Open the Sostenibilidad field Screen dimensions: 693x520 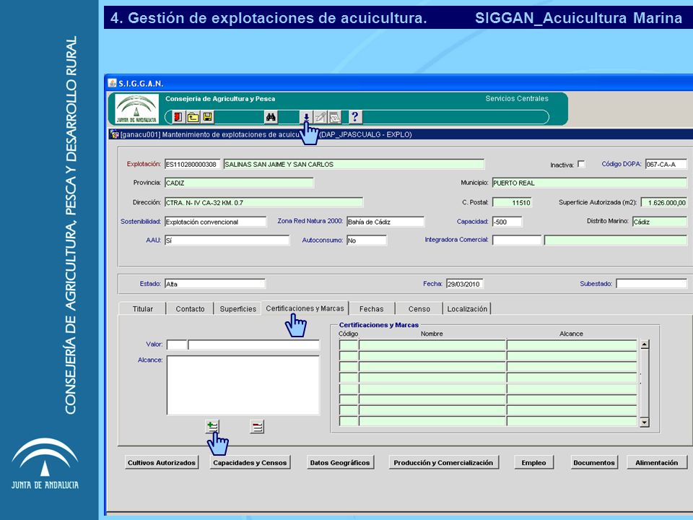pos(216,222)
